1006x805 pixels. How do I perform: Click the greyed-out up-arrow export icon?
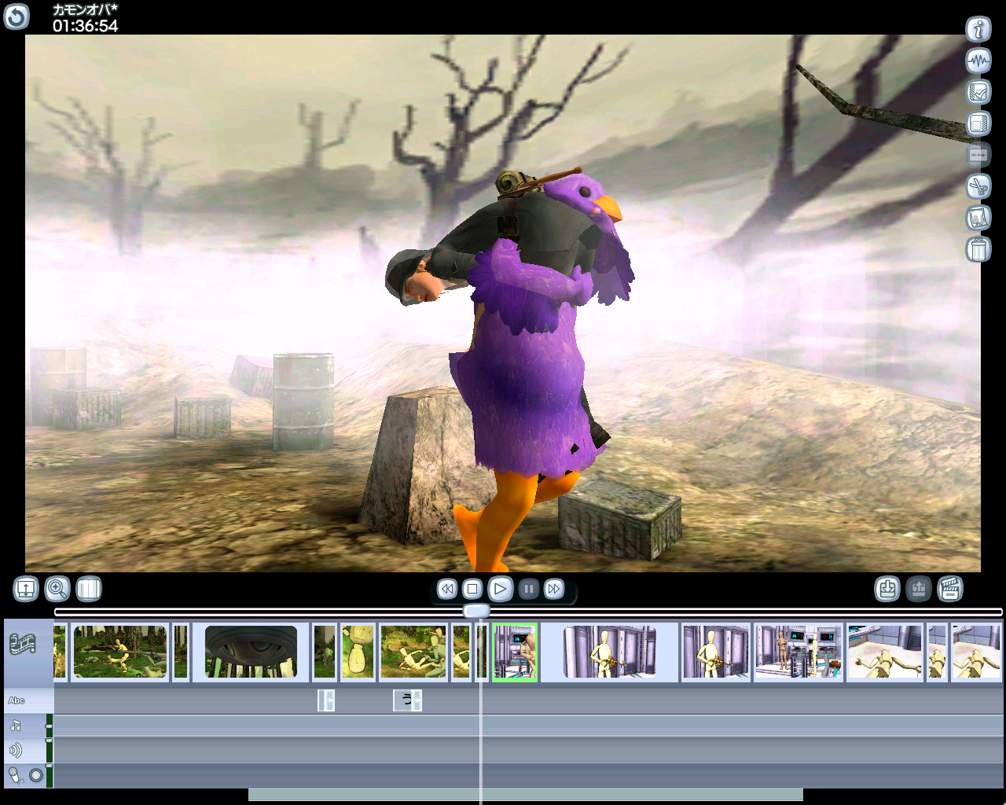coord(919,589)
